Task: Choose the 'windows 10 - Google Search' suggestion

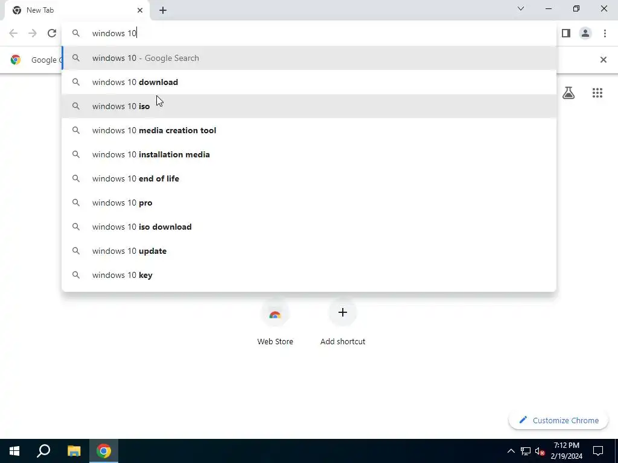Action: coord(309,58)
